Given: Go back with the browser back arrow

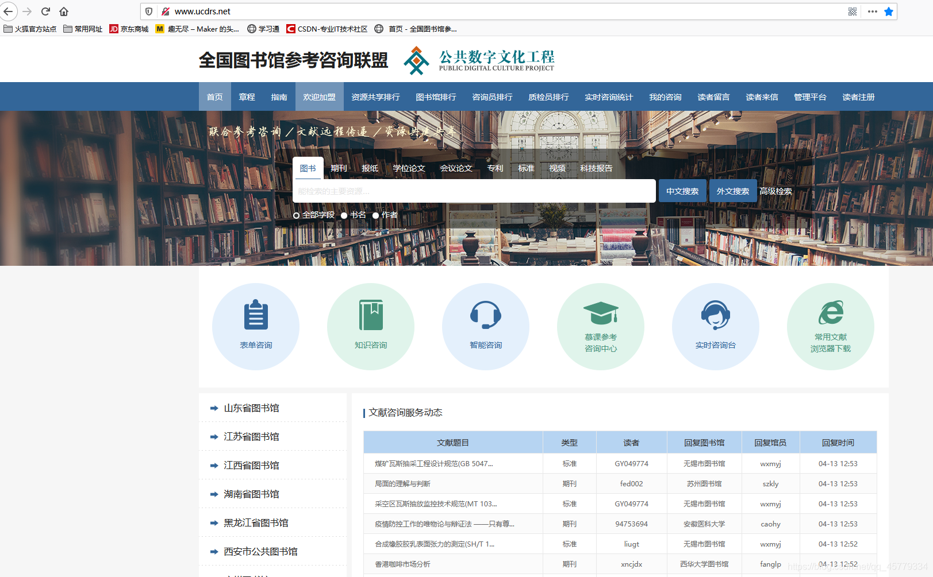Looking at the screenshot, I should 8,11.
